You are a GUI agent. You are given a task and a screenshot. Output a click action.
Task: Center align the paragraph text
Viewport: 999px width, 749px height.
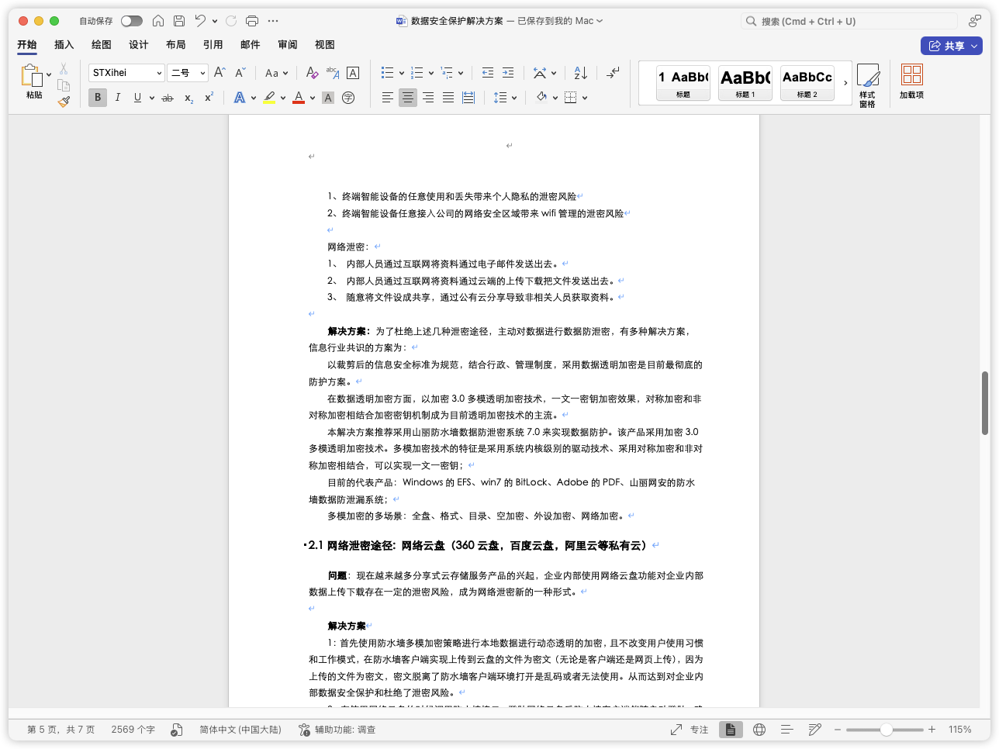pyautogui.click(x=407, y=98)
